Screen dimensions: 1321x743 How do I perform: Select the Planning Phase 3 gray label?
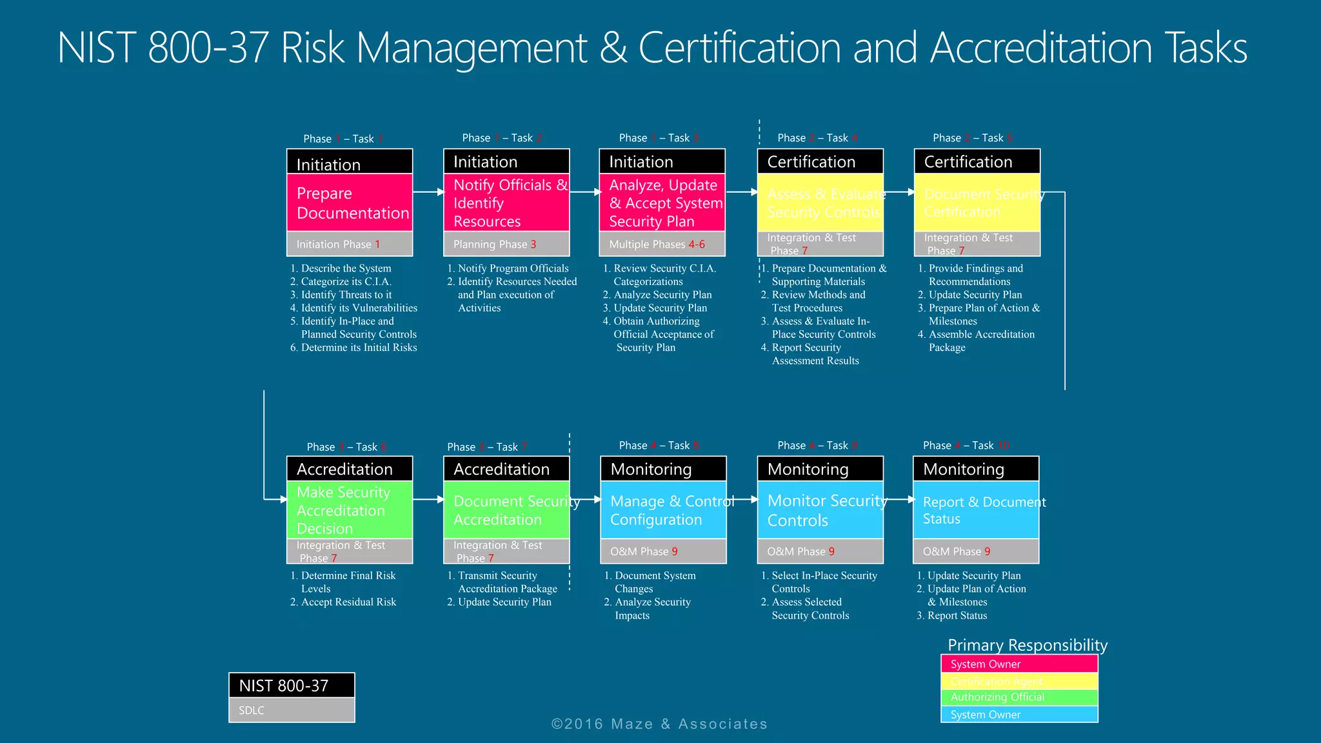(506, 244)
